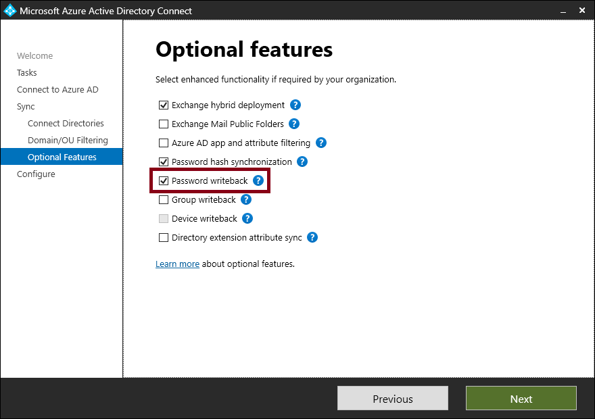Enable Exchange Mail Public Folders checkbox

coord(164,124)
